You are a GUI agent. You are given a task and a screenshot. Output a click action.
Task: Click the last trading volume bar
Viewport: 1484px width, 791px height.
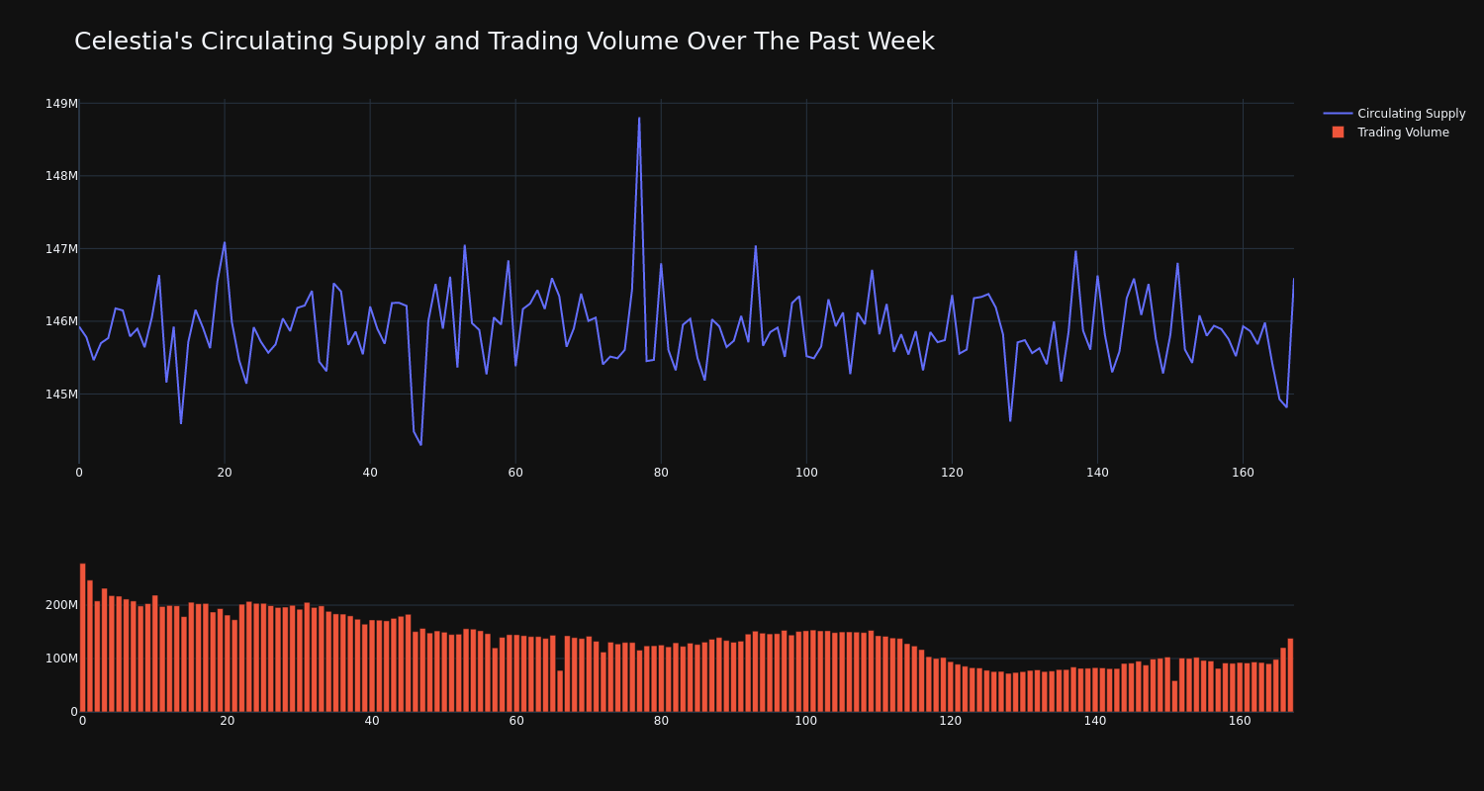point(1290,675)
